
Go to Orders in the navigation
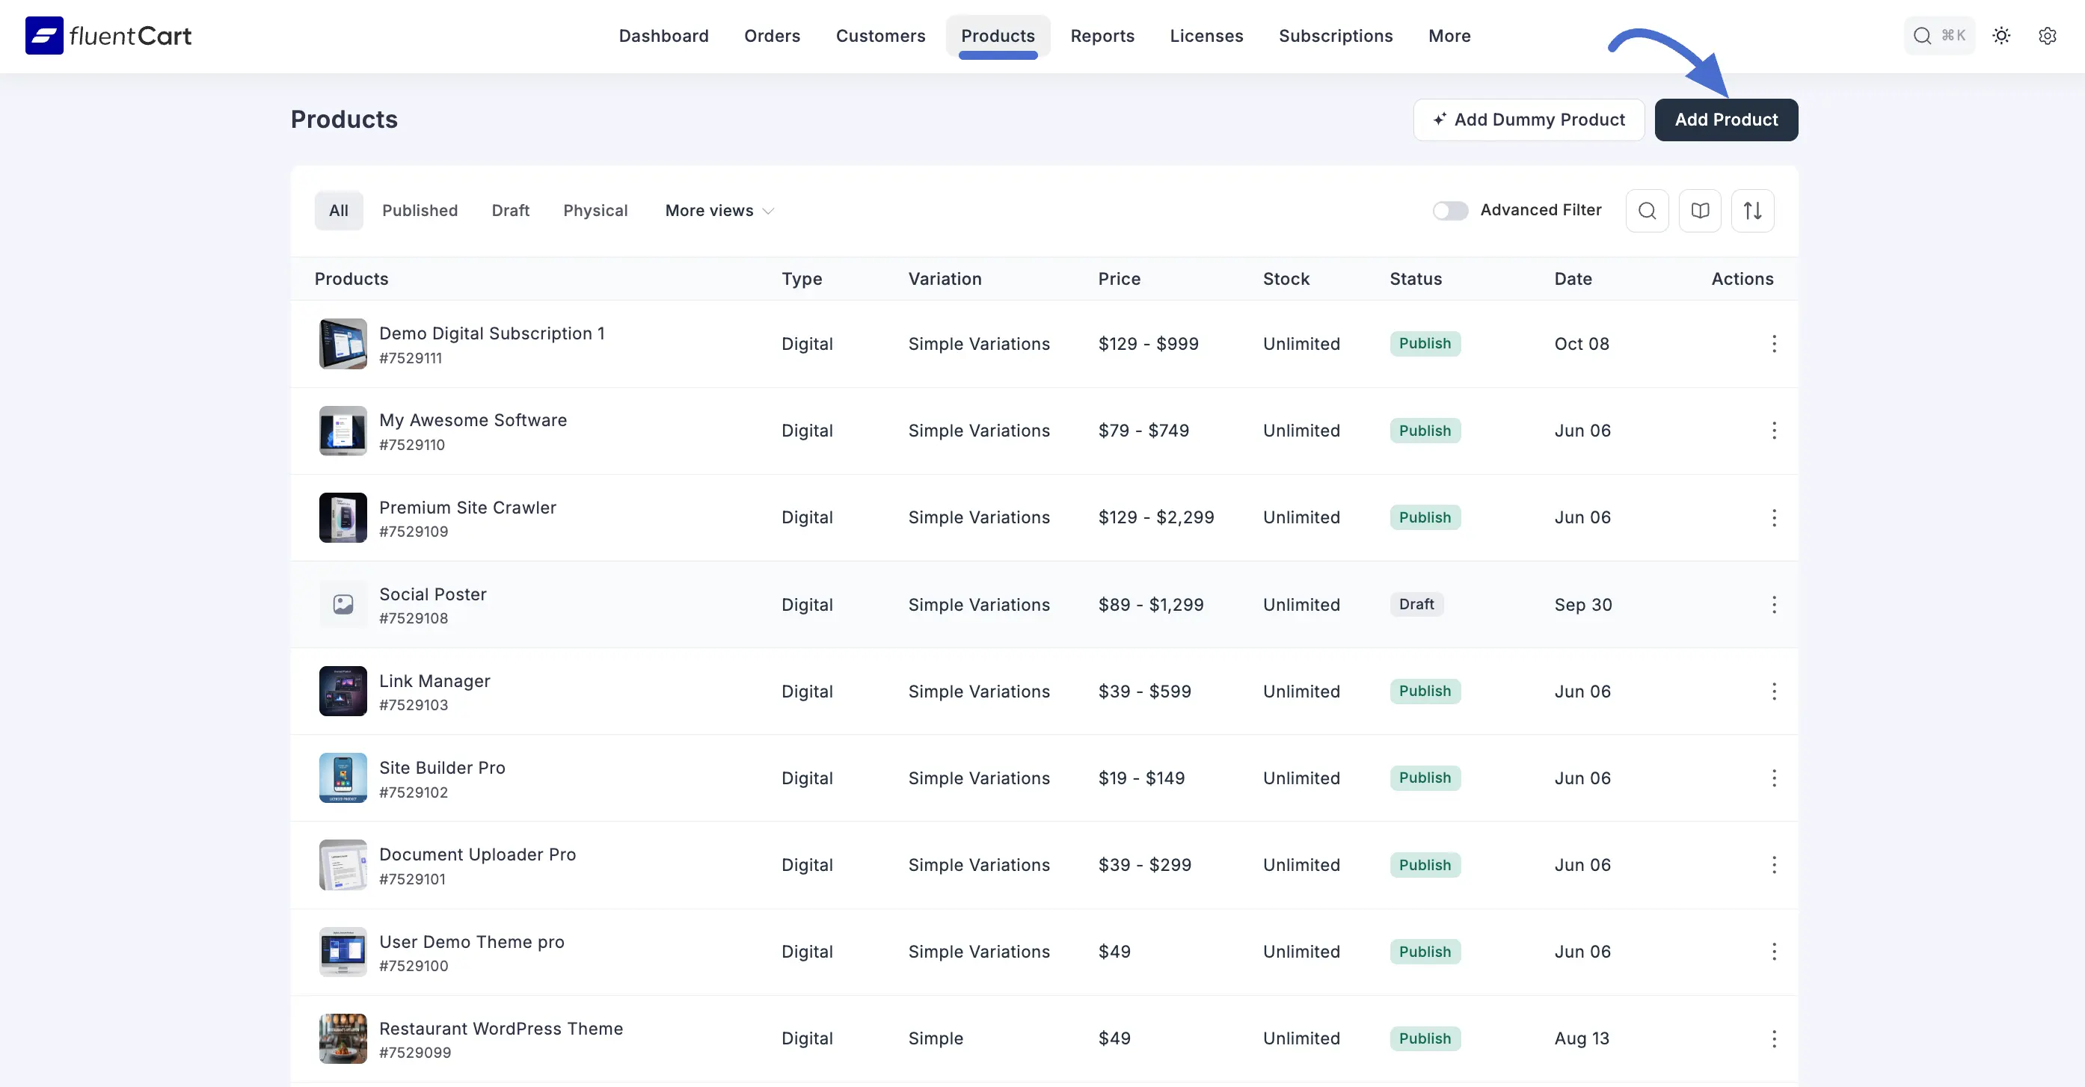pyautogui.click(x=771, y=36)
